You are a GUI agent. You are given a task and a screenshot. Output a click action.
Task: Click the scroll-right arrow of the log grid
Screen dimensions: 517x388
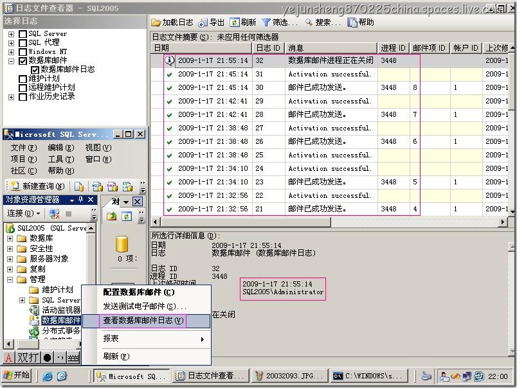(x=502, y=222)
